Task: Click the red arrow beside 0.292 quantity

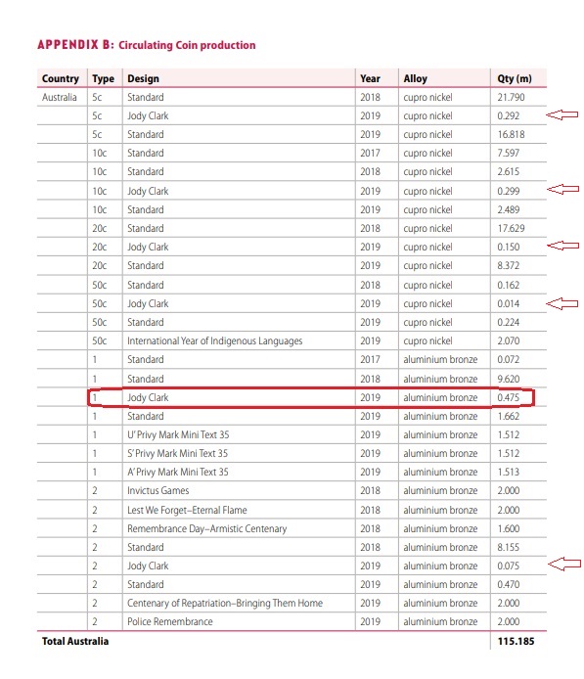Action: click(x=562, y=114)
